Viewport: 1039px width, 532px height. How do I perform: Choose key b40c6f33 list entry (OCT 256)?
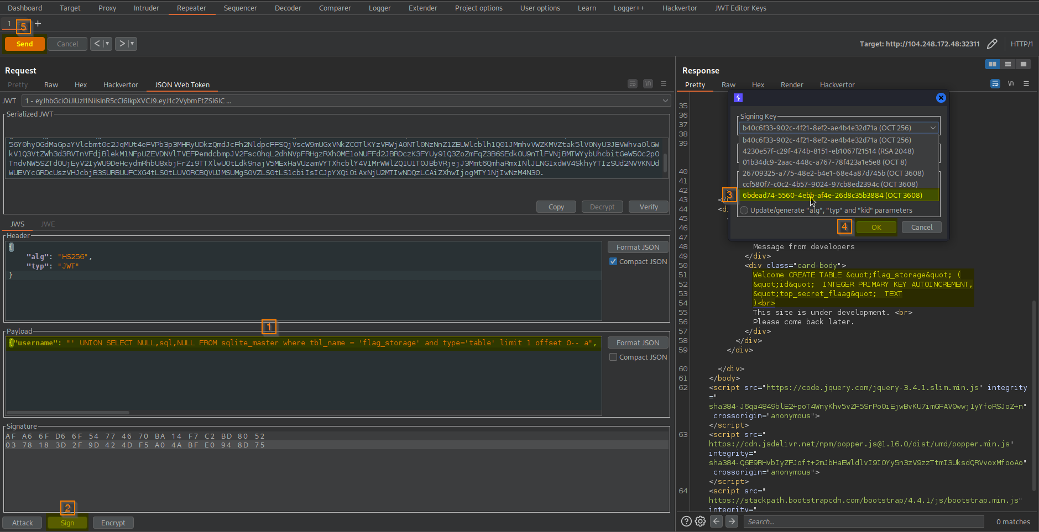click(x=838, y=140)
